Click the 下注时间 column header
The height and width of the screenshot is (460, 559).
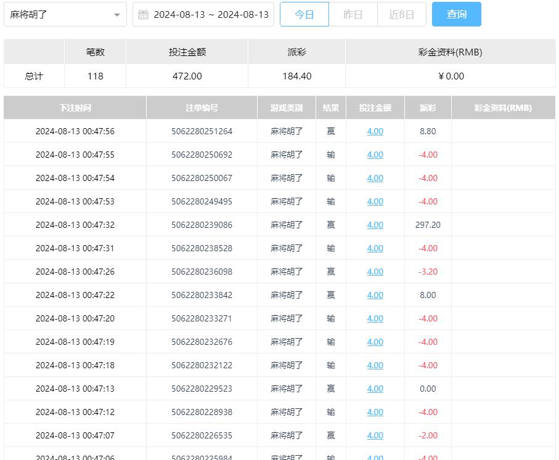pos(75,108)
